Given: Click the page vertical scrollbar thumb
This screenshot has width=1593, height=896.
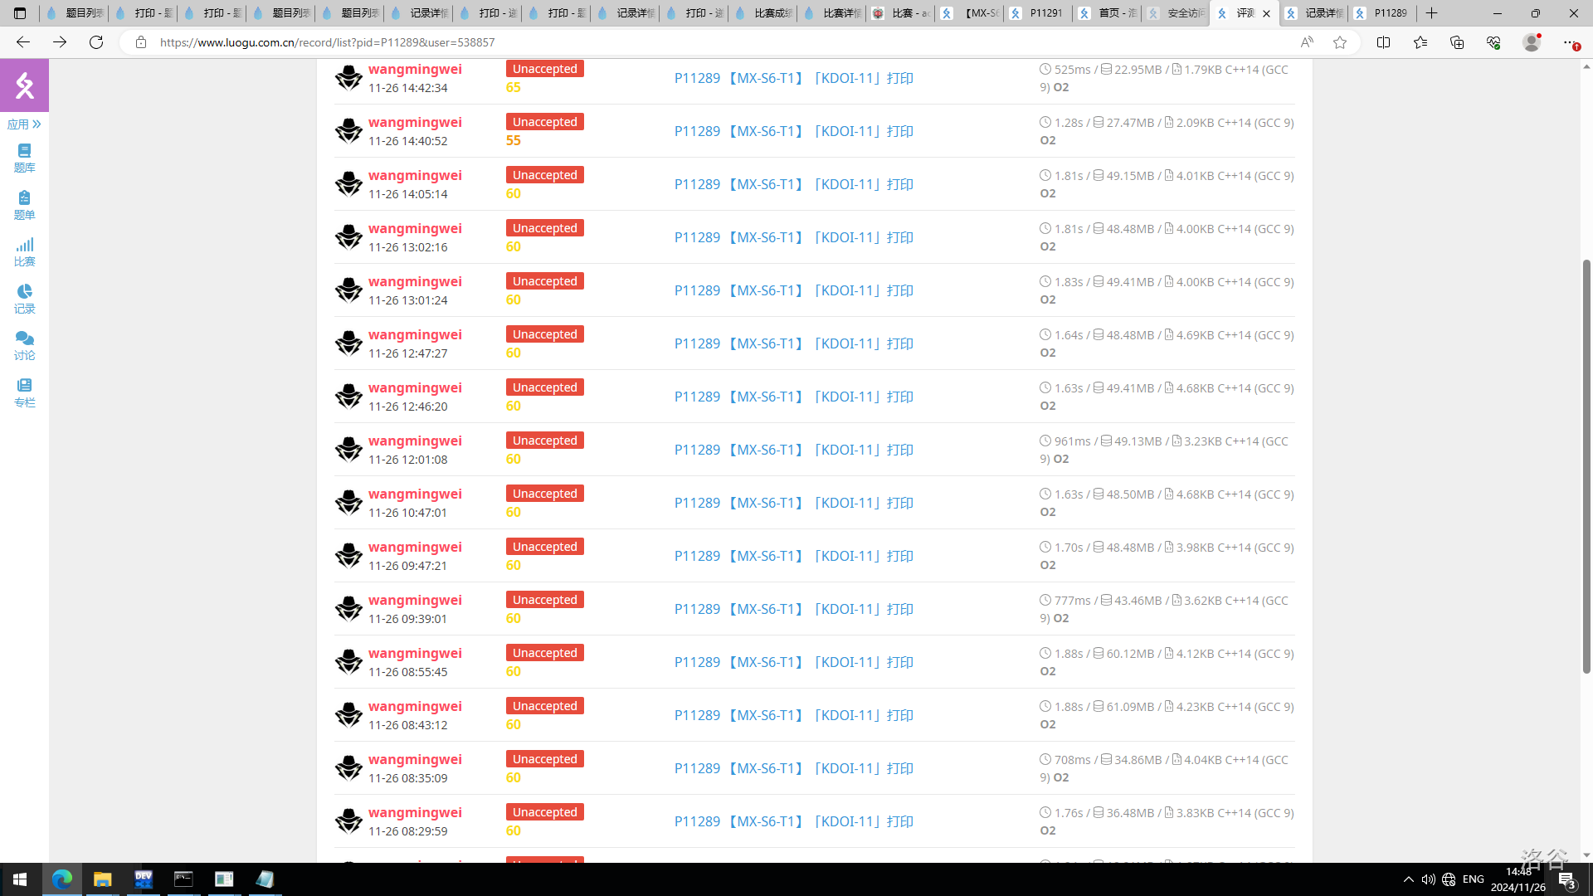Looking at the screenshot, I should point(1586,465).
